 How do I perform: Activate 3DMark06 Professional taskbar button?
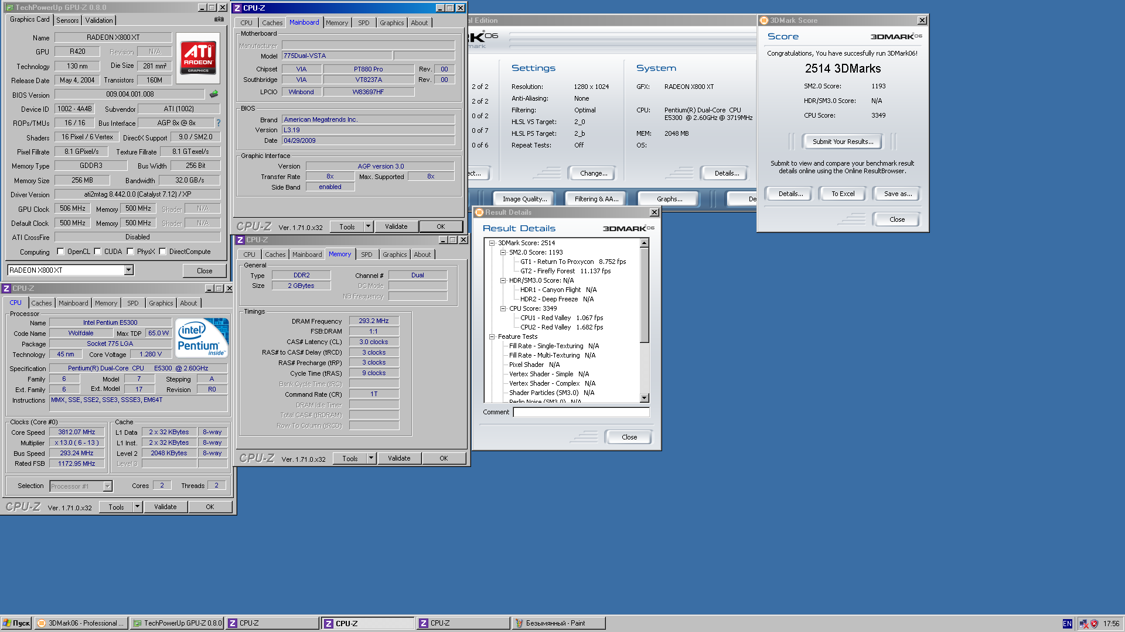(81, 623)
